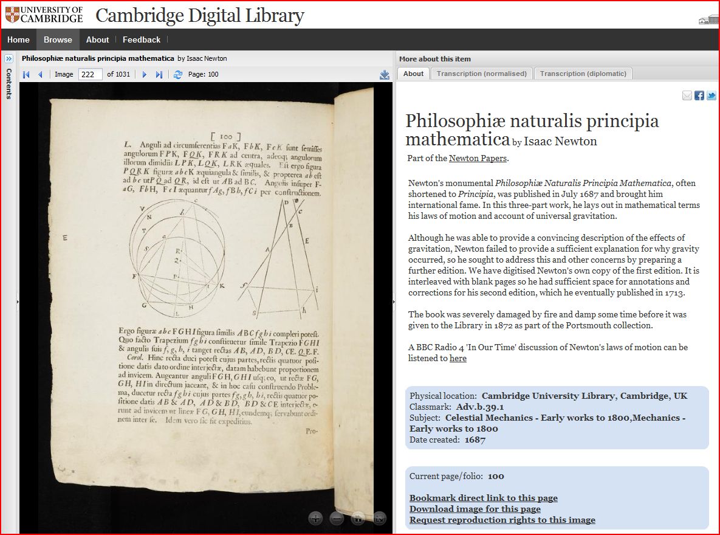
Task: Click Bookmark direct link to this page
Action: tap(484, 498)
